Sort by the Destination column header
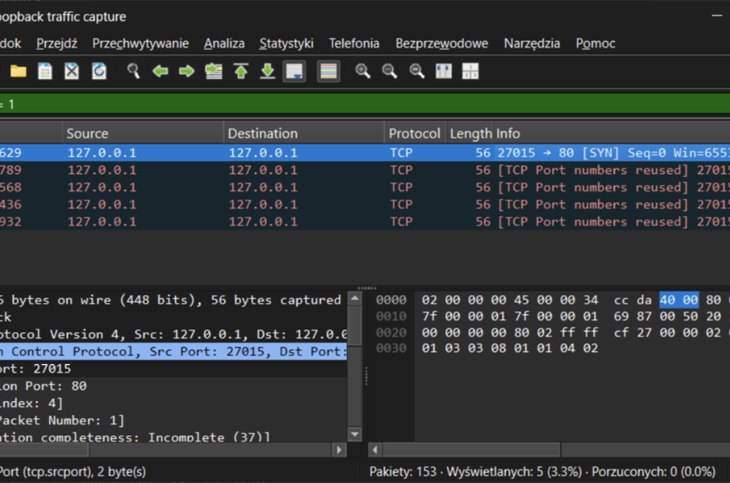730x483 pixels. tap(262, 133)
